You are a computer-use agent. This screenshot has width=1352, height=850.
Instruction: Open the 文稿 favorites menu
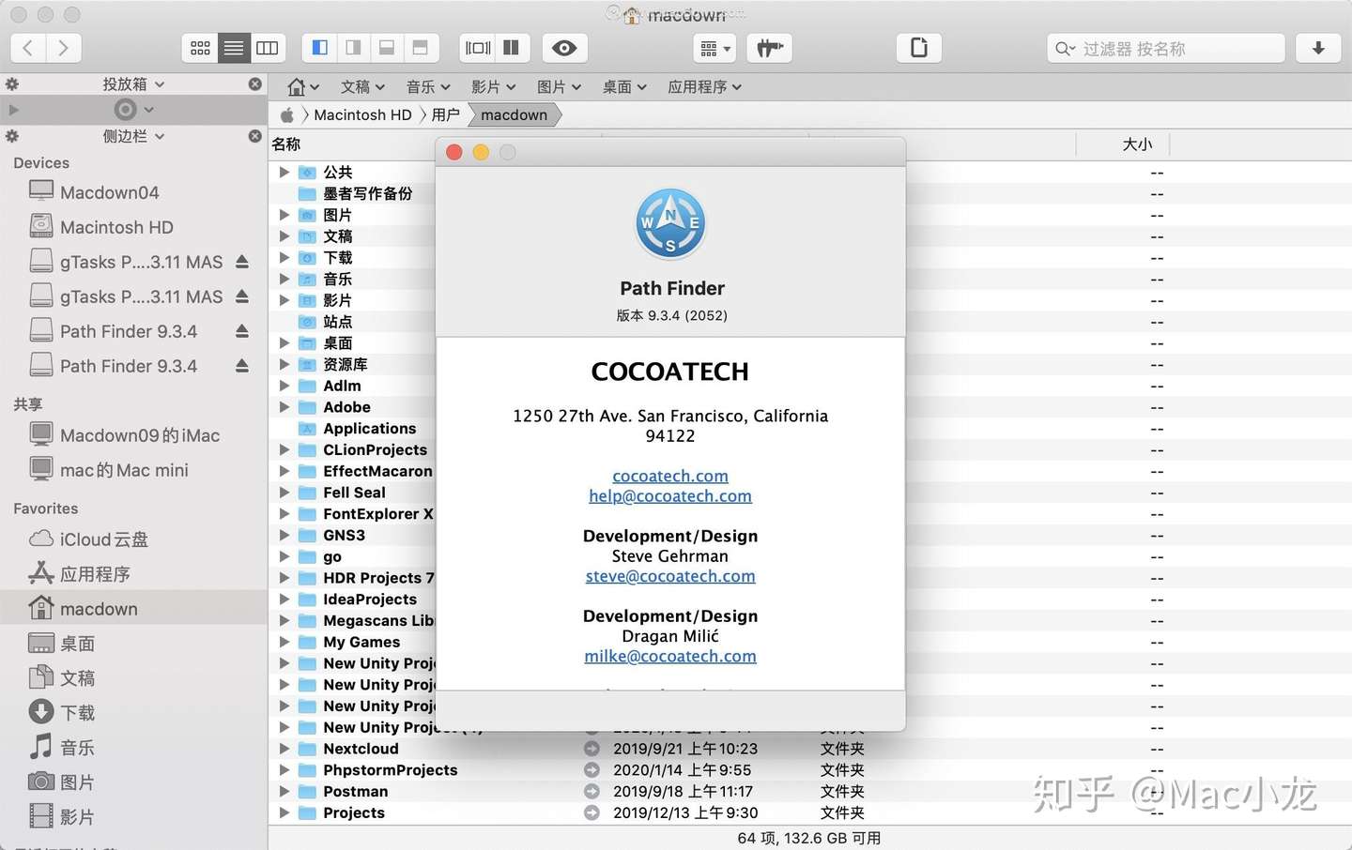pos(362,87)
